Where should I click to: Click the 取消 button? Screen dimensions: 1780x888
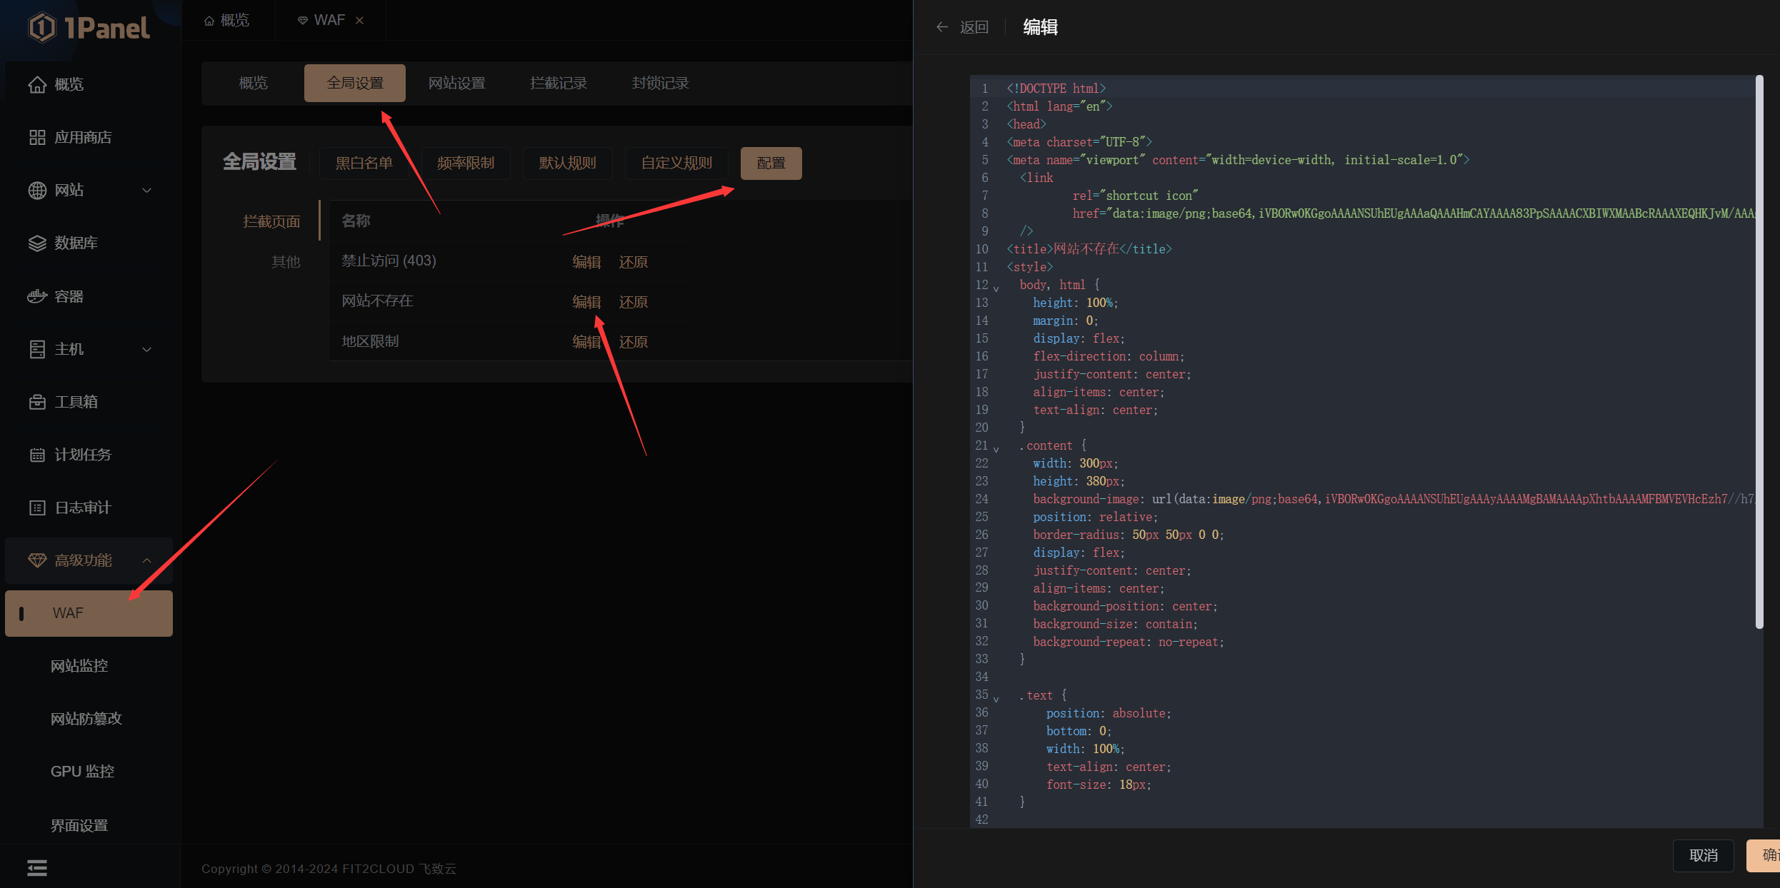coord(1702,855)
